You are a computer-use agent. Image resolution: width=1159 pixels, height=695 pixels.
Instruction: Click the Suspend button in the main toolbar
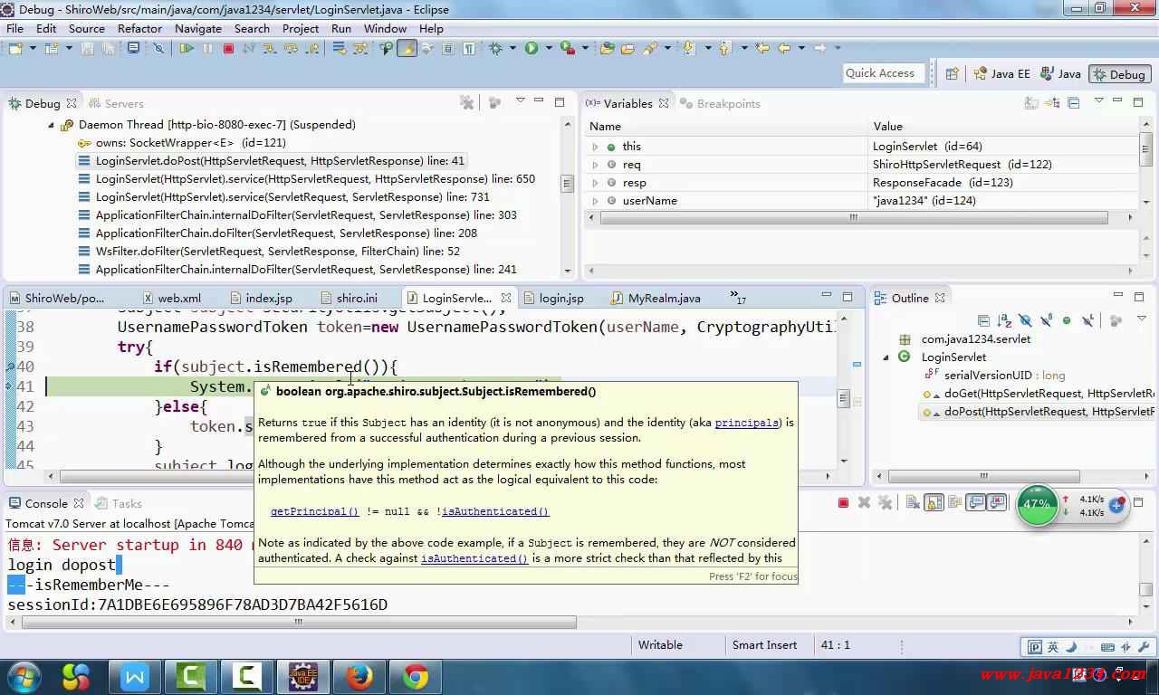207,48
